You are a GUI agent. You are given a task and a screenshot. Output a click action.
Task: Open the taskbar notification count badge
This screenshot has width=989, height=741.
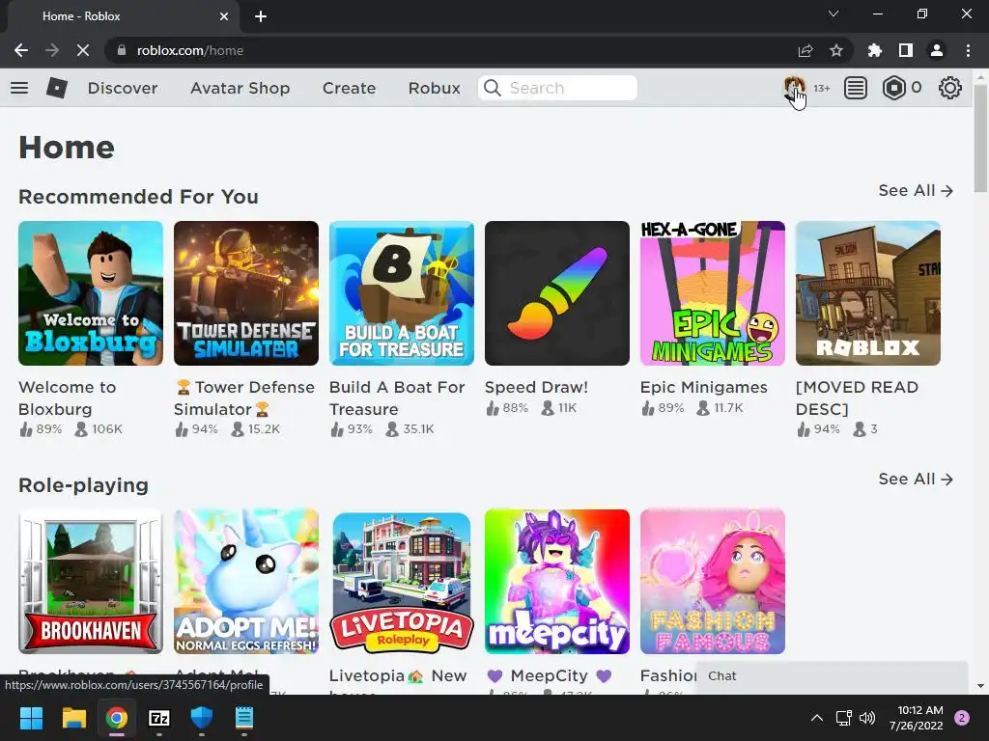962,718
